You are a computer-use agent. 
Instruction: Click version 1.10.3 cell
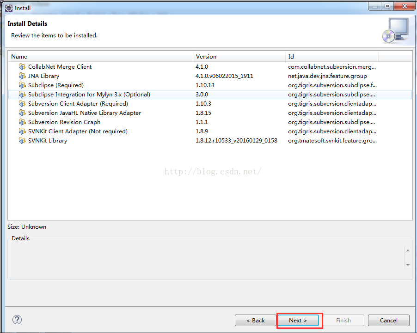(x=203, y=104)
